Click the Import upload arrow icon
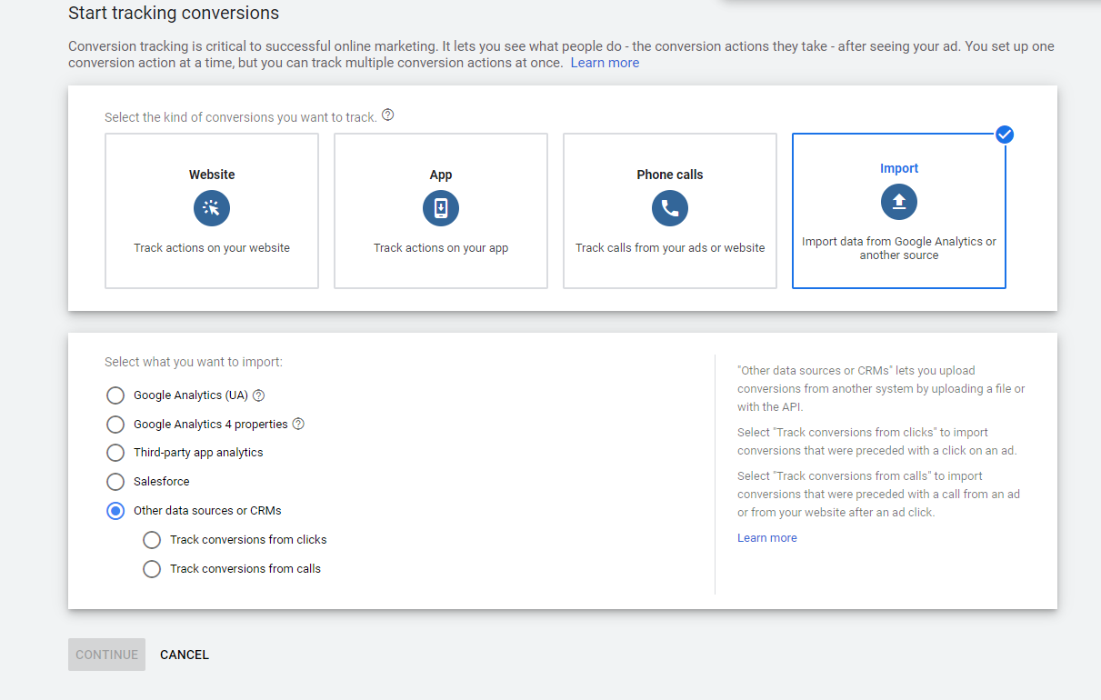1101x700 pixels. (x=898, y=202)
